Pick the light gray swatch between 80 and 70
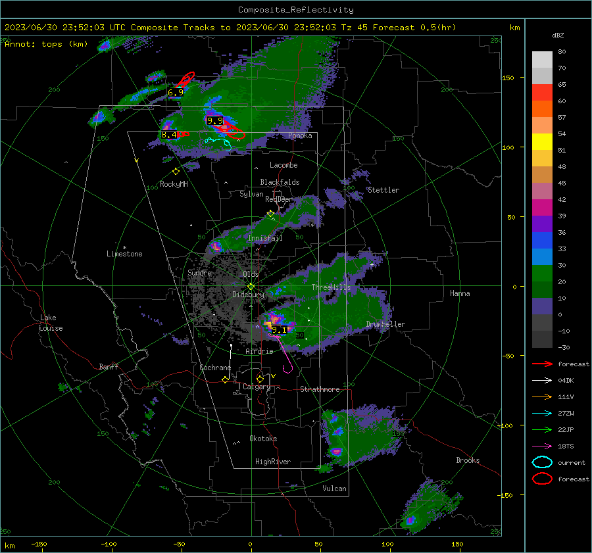The image size is (592, 553). click(542, 60)
